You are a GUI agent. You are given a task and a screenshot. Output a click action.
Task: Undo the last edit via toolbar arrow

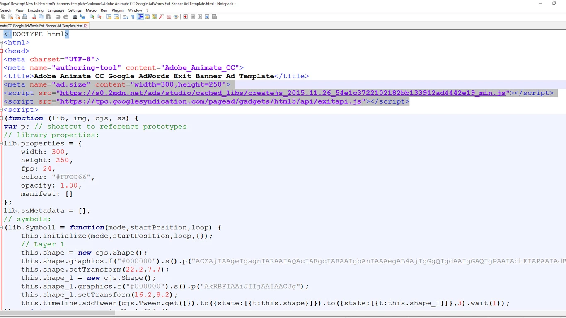(58, 17)
